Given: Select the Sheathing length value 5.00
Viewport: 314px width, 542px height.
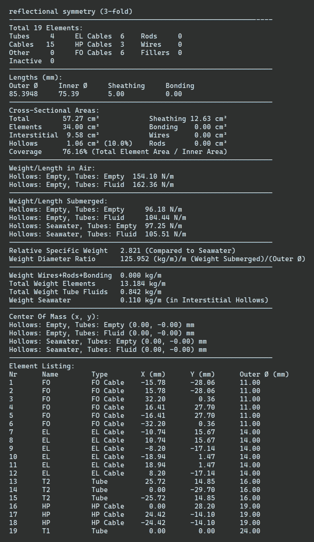Looking at the screenshot, I should [x=116, y=94].
